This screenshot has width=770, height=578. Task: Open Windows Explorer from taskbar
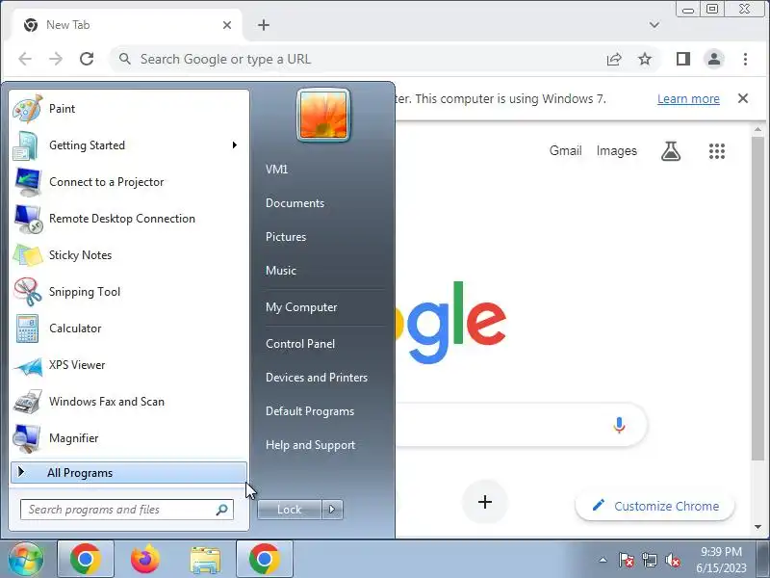(x=205, y=559)
